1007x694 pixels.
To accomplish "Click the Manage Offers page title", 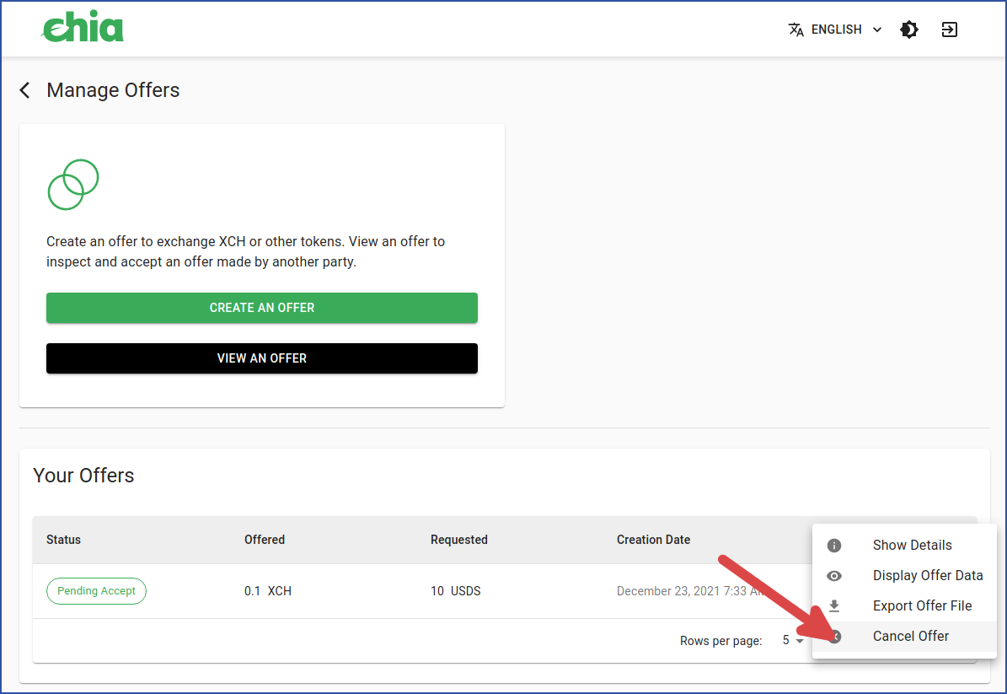I will (x=113, y=90).
